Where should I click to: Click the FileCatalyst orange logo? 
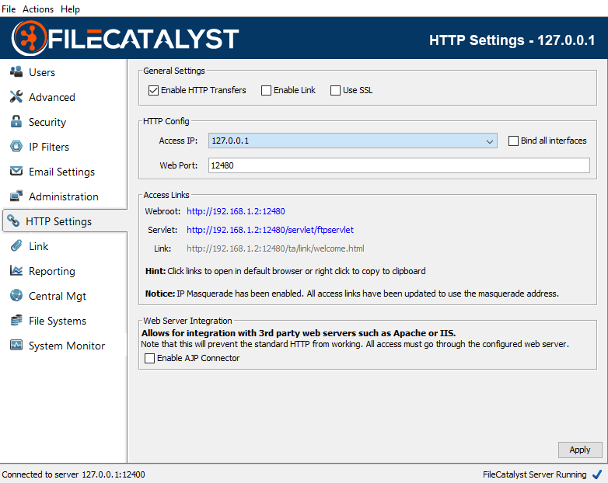click(30, 38)
